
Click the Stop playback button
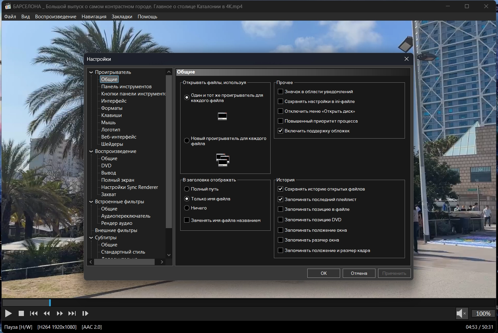[x=21, y=313]
